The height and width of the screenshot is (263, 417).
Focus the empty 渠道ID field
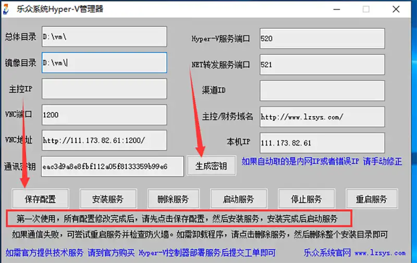(322, 91)
